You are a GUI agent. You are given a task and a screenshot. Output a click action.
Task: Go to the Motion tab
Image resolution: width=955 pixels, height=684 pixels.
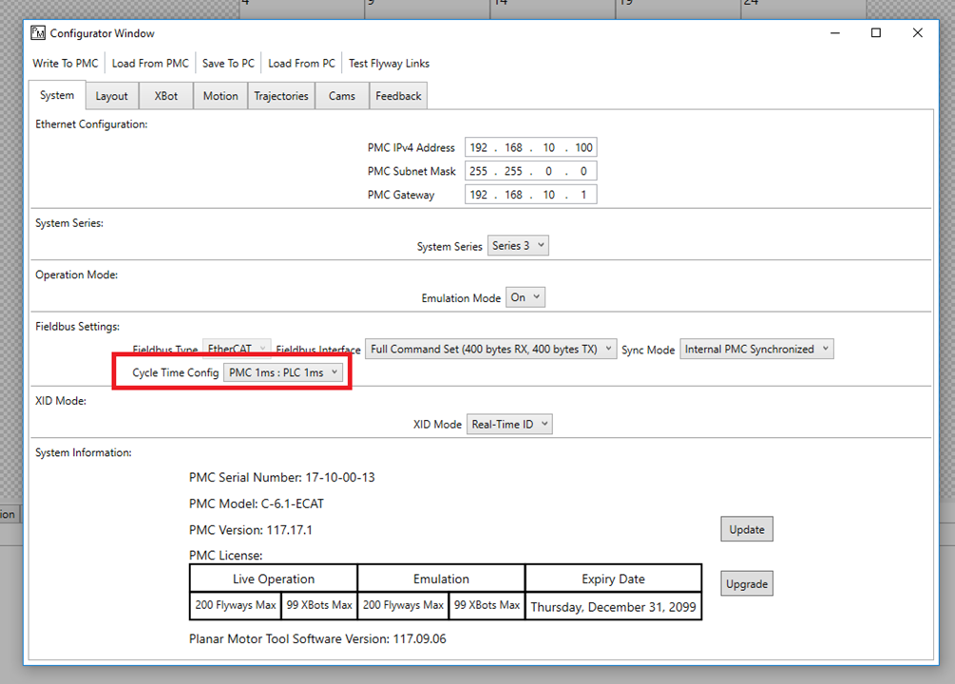click(220, 96)
